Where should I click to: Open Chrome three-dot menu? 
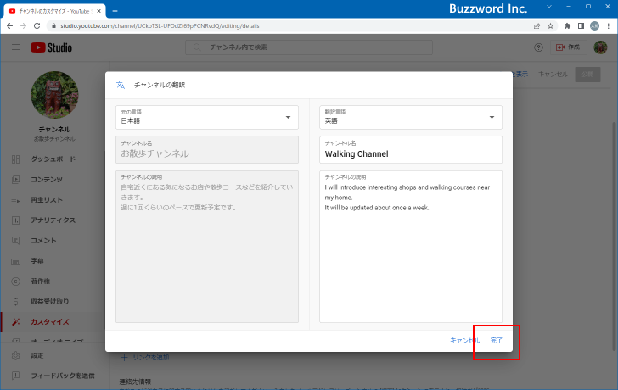609,26
